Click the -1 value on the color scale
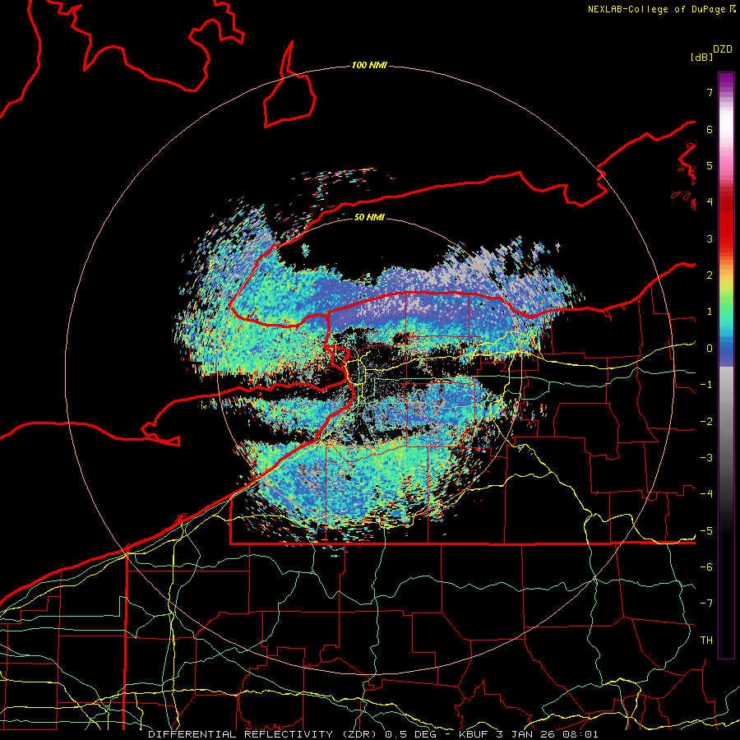 (706, 385)
